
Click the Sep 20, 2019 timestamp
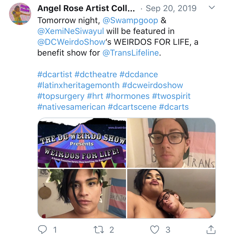[x=171, y=8]
